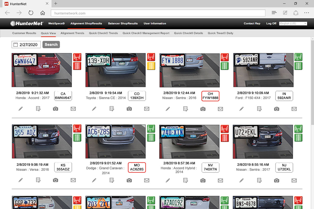The height and width of the screenshot is (209, 314).
Task: Click the browser refresh button
Action: click(31, 13)
